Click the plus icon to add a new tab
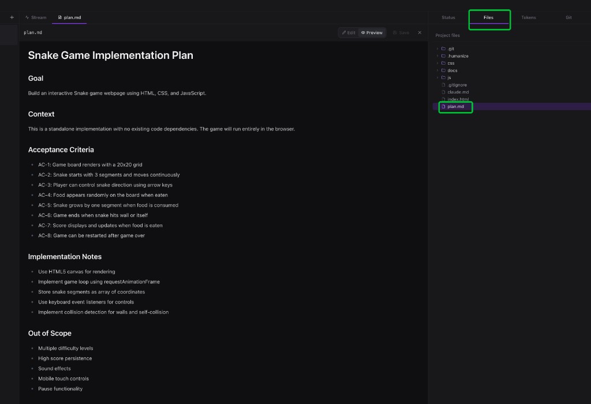591x404 pixels. tap(12, 17)
